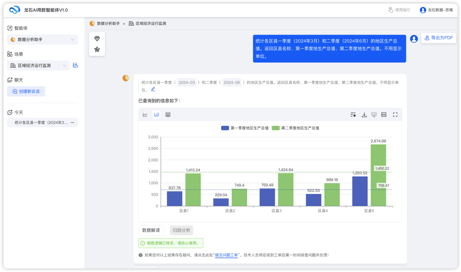Switch to line chart view
461x272 pixels.
145,115
